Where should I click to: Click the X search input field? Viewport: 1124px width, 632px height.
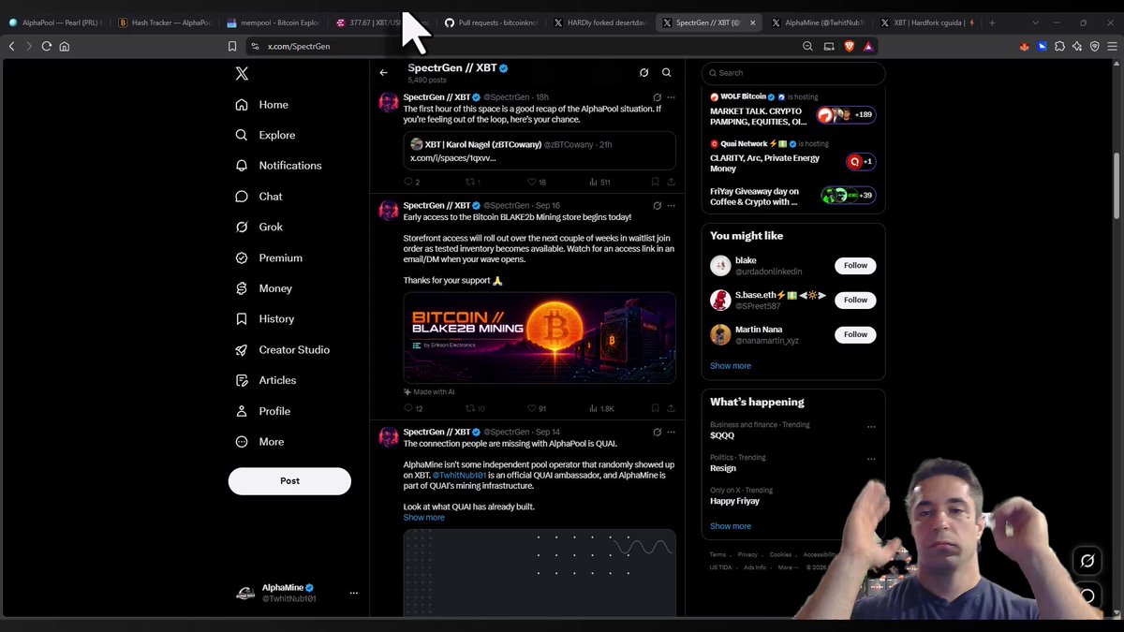tap(793, 73)
